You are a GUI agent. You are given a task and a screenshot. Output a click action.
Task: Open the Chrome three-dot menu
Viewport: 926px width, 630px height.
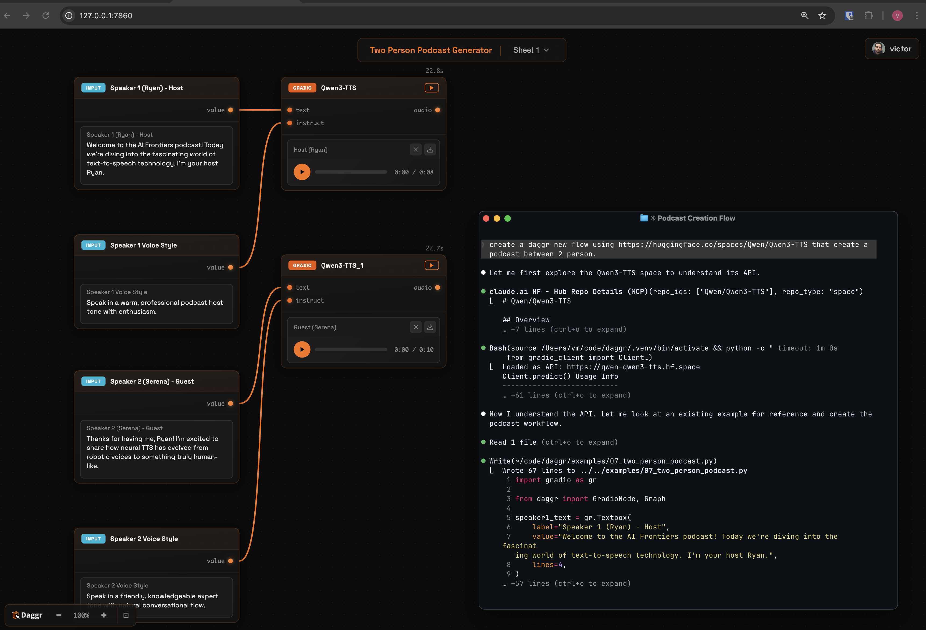[917, 16]
